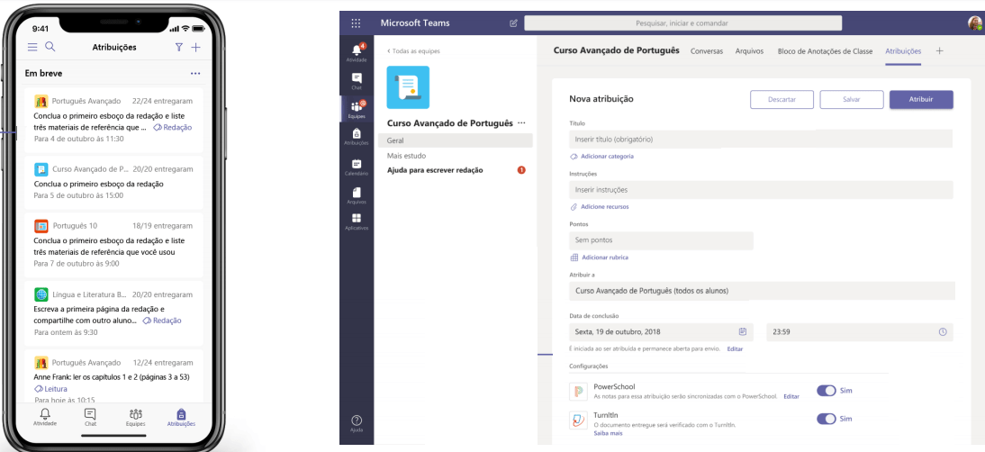Open the hamburger menu on phone
Image resolution: width=985 pixels, height=452 pixels.
click(32, 47)
